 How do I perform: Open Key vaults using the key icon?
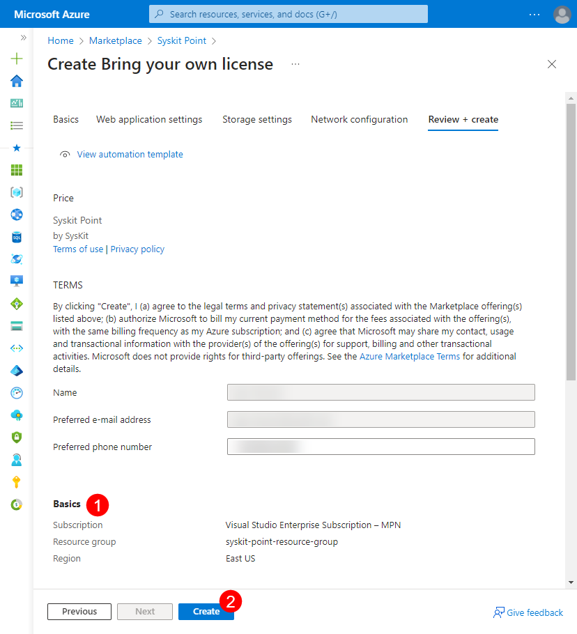tap(16, 481)
